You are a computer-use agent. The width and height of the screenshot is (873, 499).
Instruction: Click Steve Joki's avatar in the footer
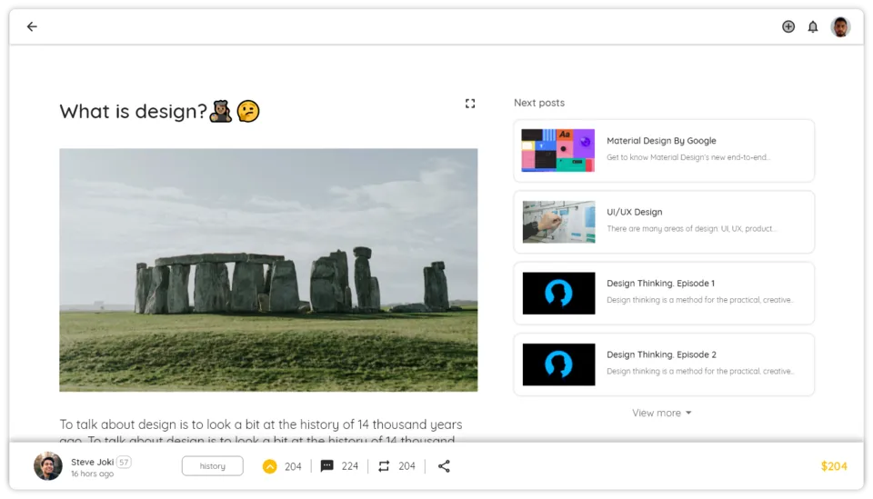(48, 466)
